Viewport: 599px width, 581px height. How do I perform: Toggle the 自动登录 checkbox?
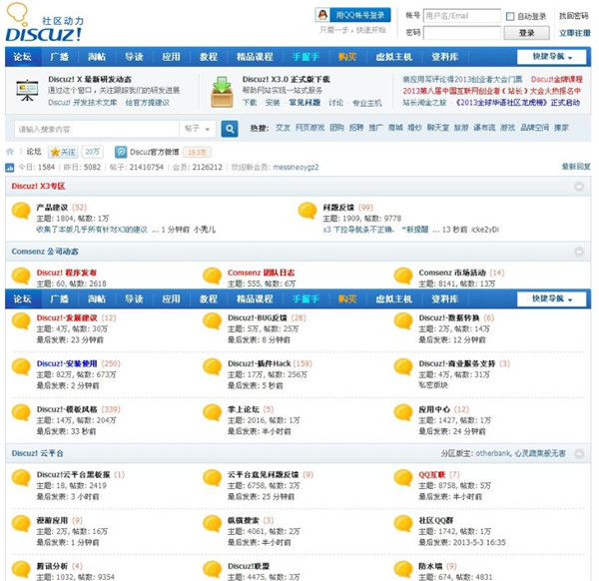tap(510, 16)
